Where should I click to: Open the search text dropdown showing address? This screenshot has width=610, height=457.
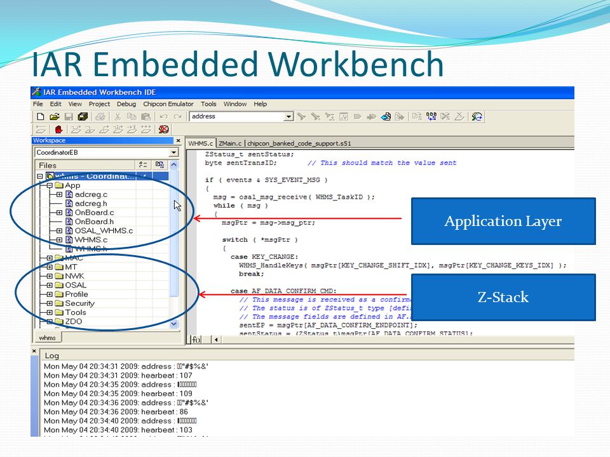[x=288, y=117]
